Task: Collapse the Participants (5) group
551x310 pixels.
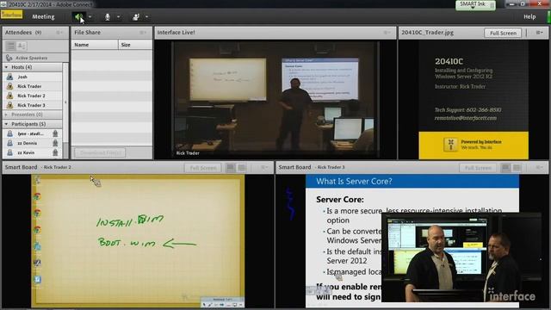Action: (x=6, y=124)
